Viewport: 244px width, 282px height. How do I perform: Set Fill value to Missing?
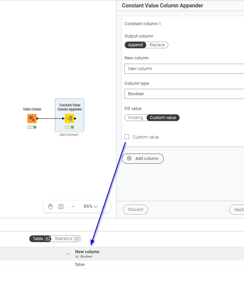coord(136,118)
